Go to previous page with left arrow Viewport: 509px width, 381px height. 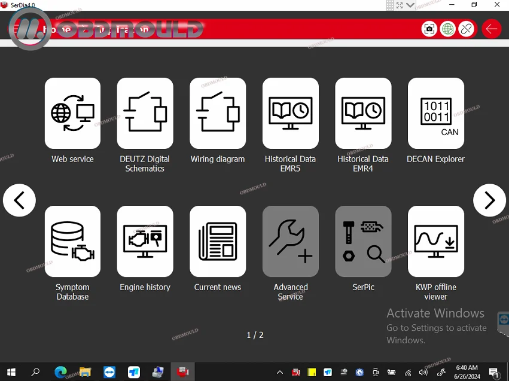pyautogui.click(x=19, y=200)
